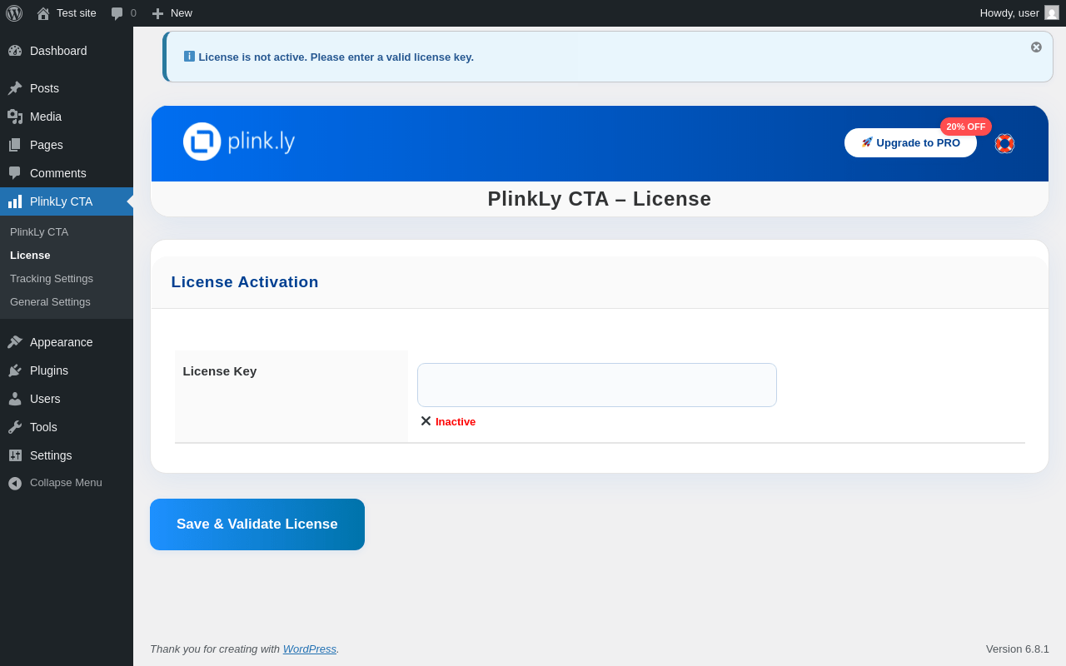Open the Plugins menu
This screenshot has height=666, width=1066.
(x=67, y=370)
